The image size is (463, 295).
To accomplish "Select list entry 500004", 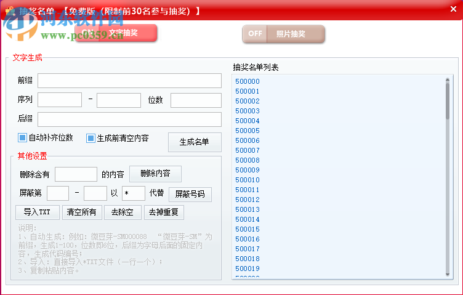I will 248,121.
